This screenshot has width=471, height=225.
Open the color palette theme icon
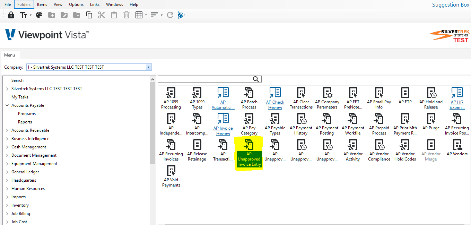(x=39, y=15)
